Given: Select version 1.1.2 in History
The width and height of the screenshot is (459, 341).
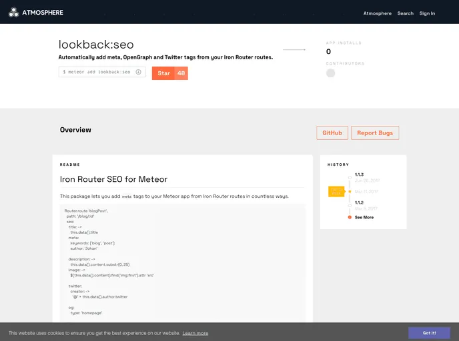Looking at the screenshot, I should point(359,202).
